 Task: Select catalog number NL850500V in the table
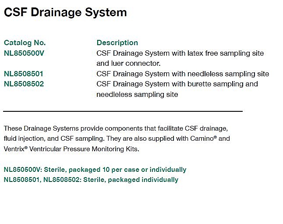pos(24,53)
